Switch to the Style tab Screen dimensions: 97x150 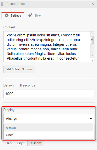tap(34, 15)
